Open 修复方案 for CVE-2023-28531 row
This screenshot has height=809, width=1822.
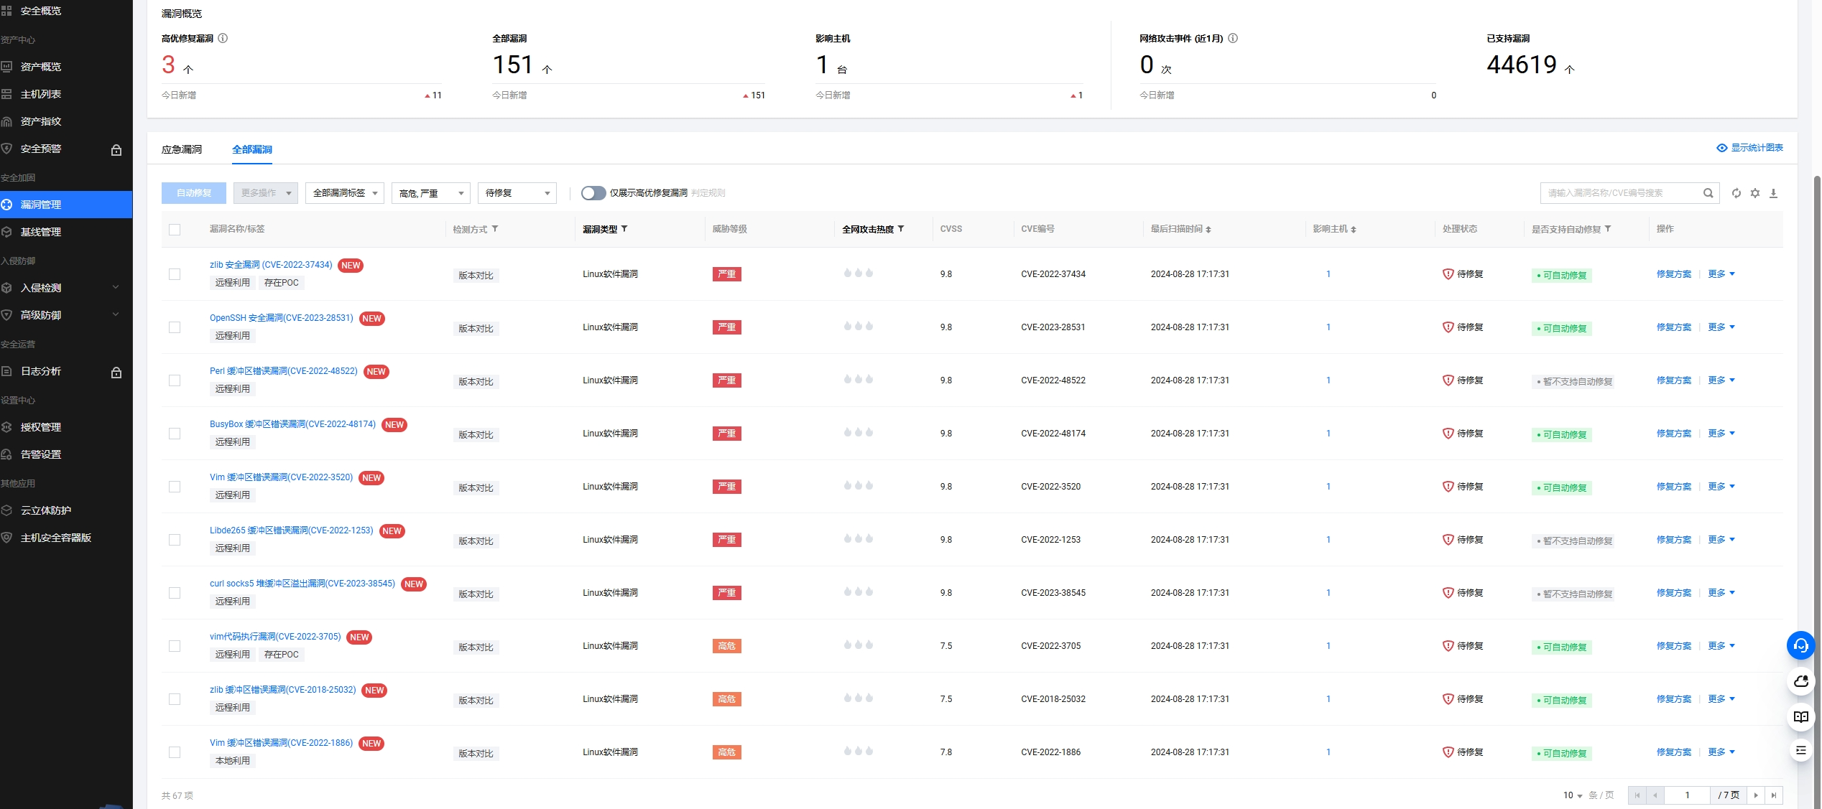[x=1674, y=327]
